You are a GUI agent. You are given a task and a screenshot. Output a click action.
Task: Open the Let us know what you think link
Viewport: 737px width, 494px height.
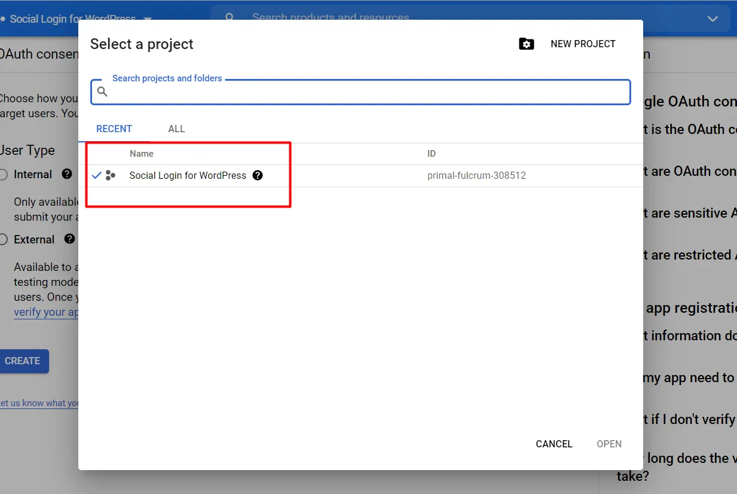click(39, 403)
